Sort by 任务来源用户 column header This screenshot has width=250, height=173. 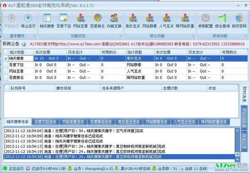pyautogui.click(x=131, y=88)
